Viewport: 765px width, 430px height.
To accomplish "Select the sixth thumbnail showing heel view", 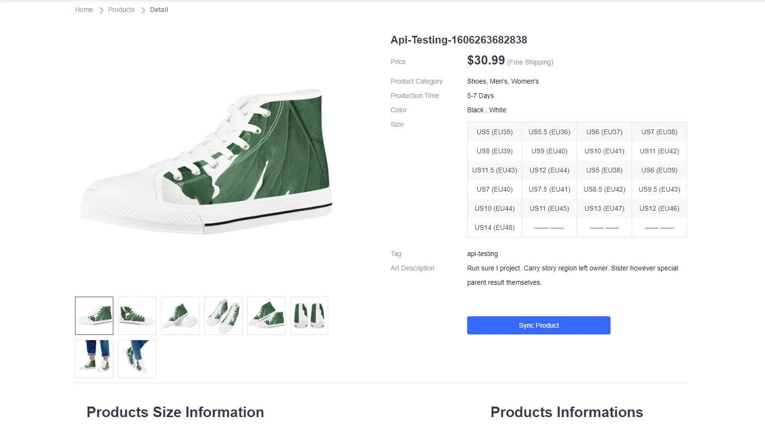I will tap(309, 316).
